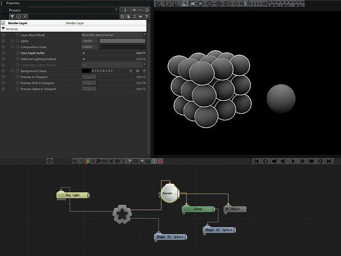The height and width of the screenshot is (256, 341).
Task: Toggle the Own Depth Buffer checkbox
Action: coord(84,53)
